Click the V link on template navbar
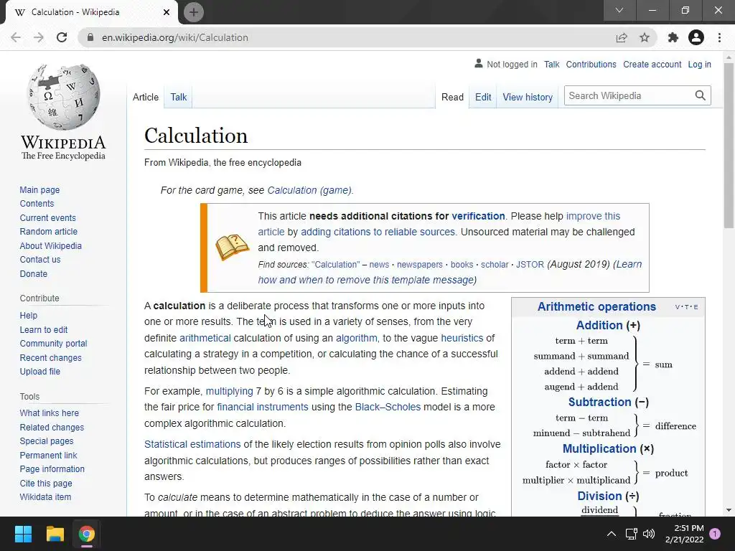 tap(678, 307)
